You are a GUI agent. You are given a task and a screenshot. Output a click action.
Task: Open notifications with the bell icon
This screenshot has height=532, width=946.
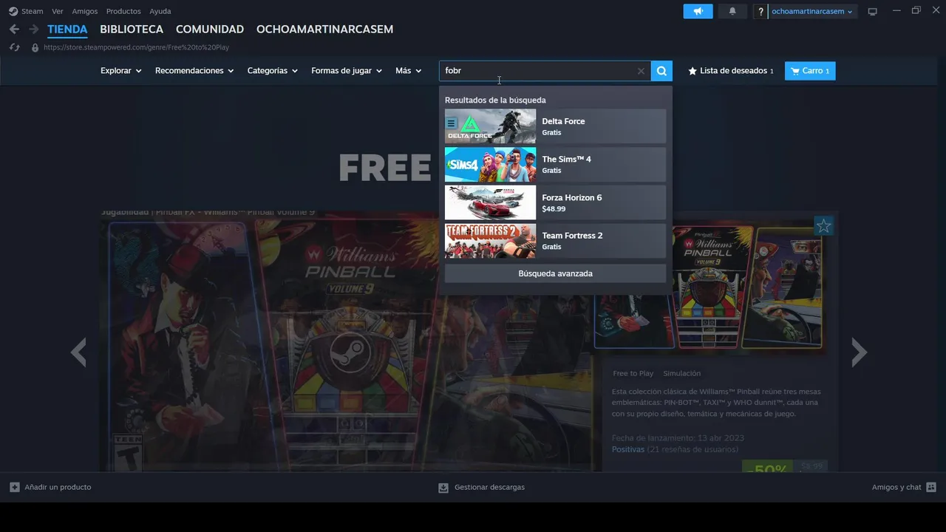coord(732,11)
